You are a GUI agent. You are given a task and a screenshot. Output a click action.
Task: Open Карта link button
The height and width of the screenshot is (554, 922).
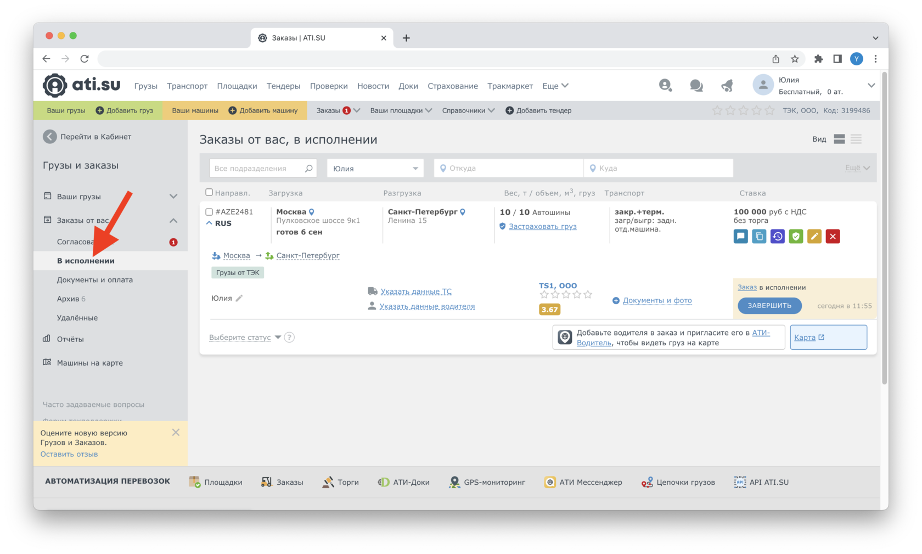(x=828, y=337)
